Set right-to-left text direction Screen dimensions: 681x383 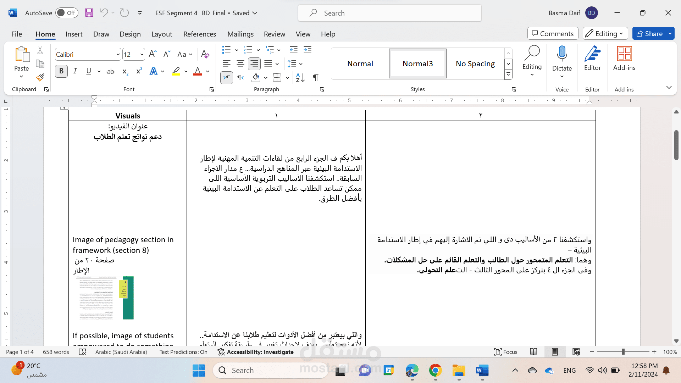click(240, 77)
